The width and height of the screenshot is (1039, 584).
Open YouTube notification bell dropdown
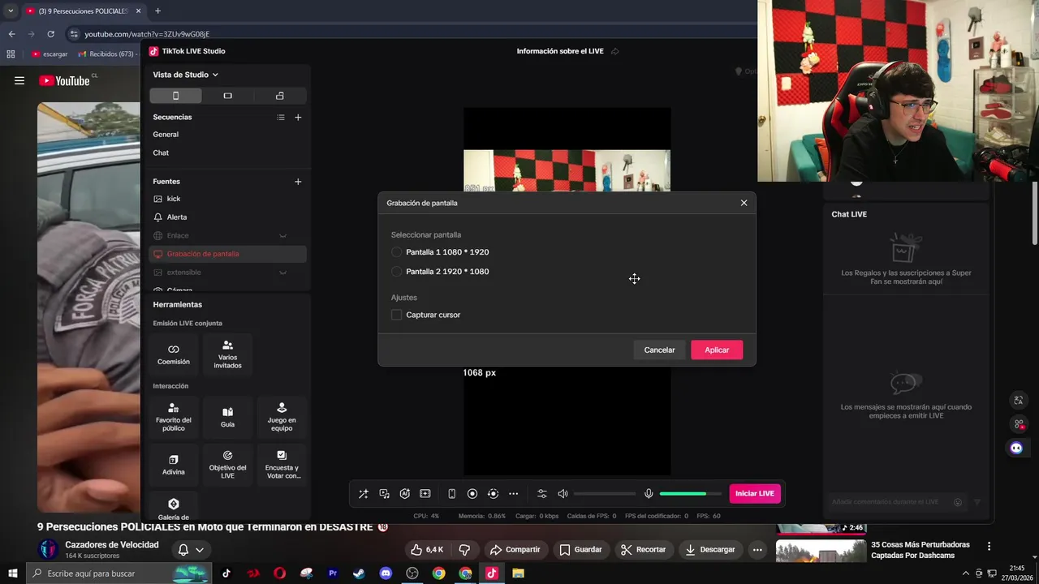click(191, 549)
